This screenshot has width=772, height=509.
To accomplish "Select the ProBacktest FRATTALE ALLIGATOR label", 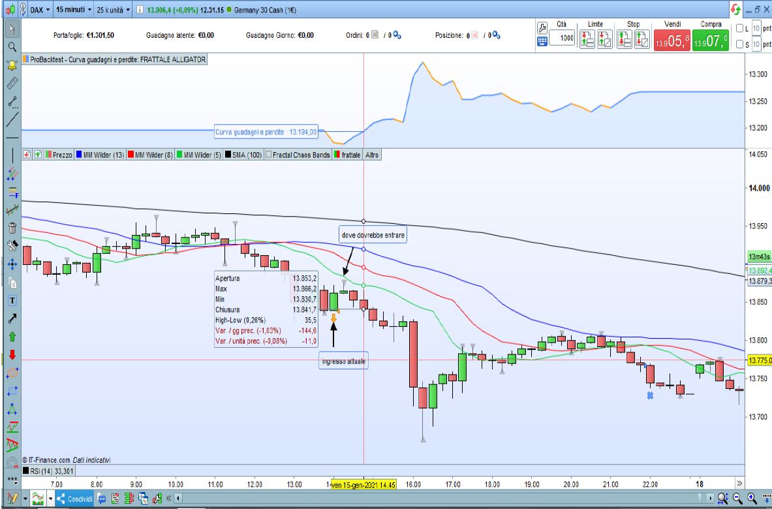I will coord(115,59).
